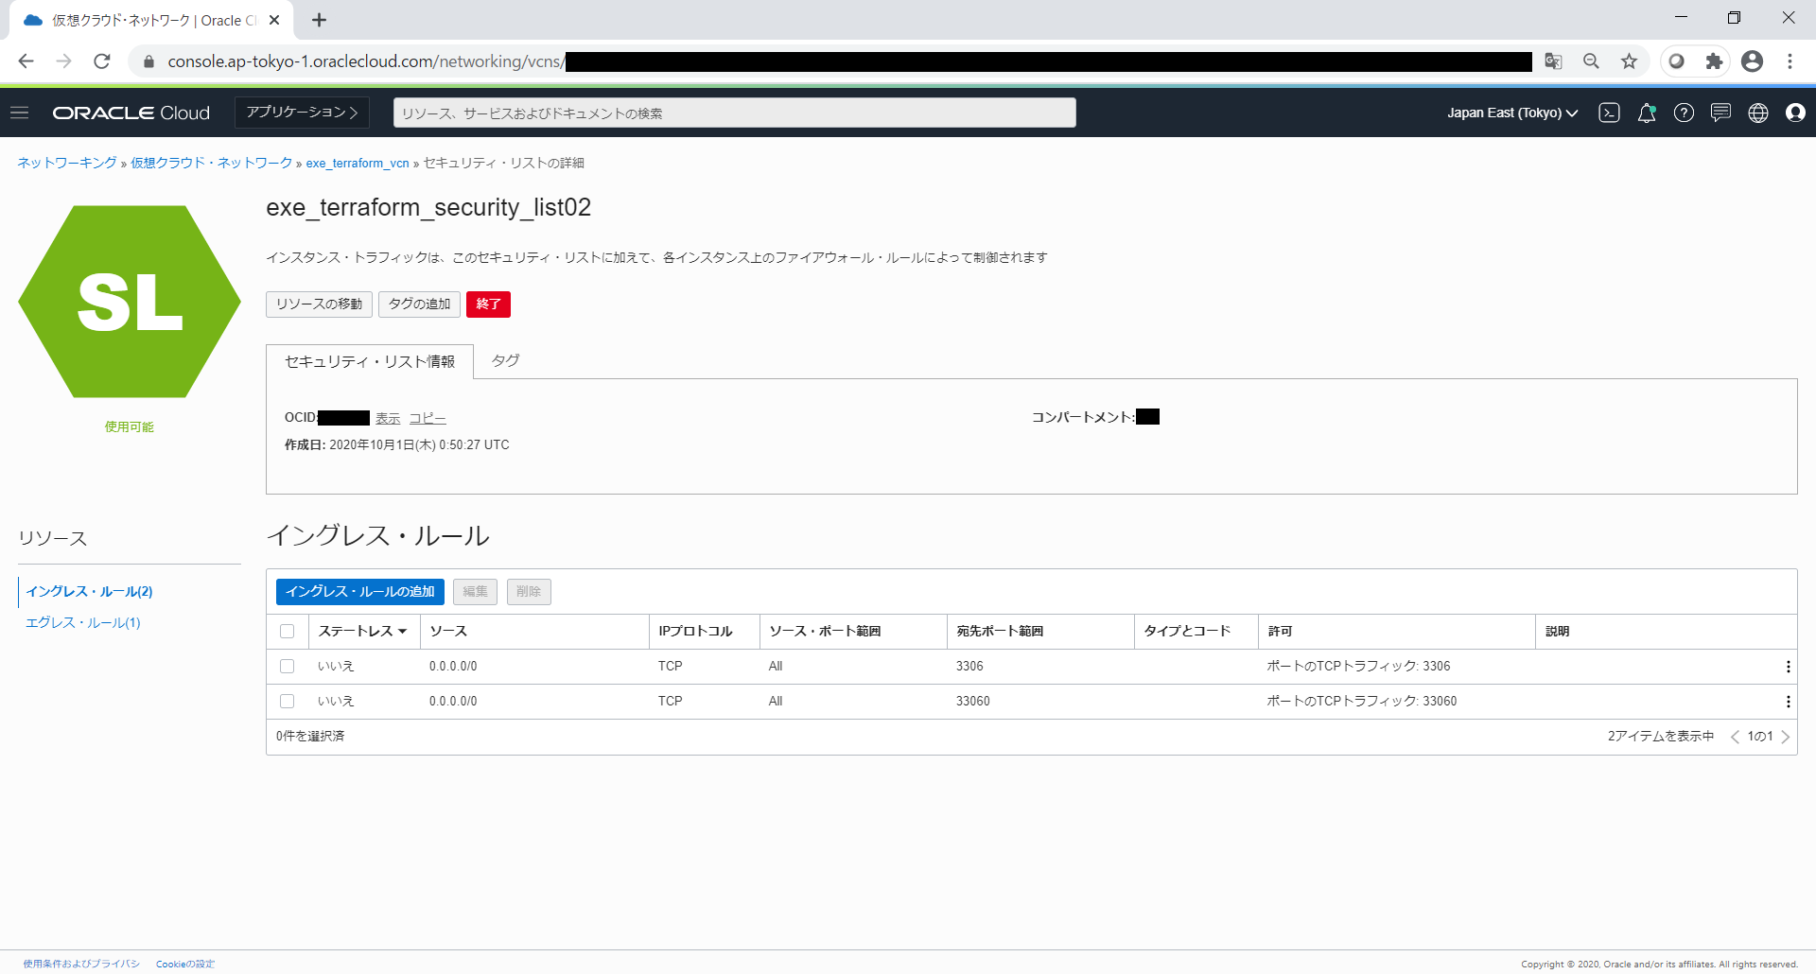The width and height of the screenshot is (1816, 974).
Task: Open the user profile icon in Oracle header
Action: point(1795,113)
